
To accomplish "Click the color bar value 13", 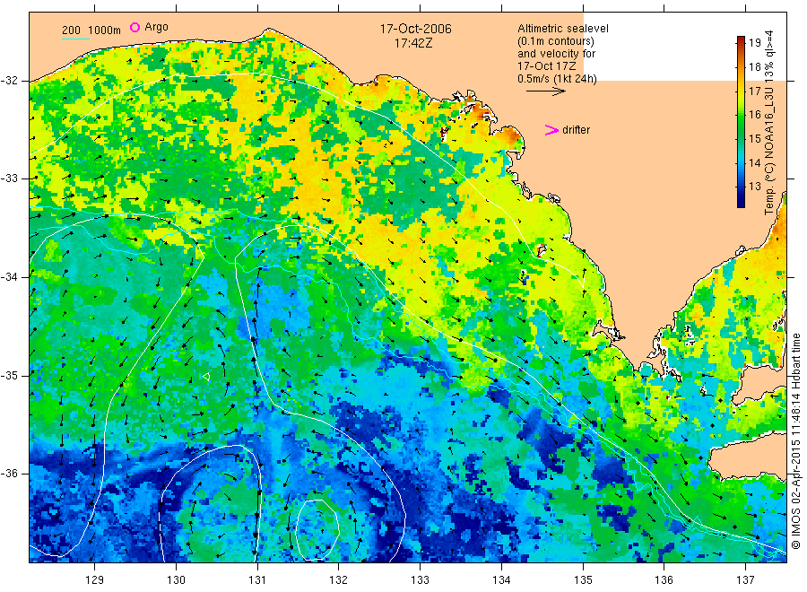I will click(754, 187).
